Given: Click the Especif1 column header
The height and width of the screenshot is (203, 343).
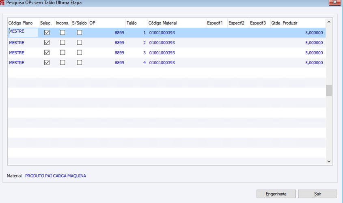Looking at the screenshot, I should pyautogui.click(x=217, y=23).
